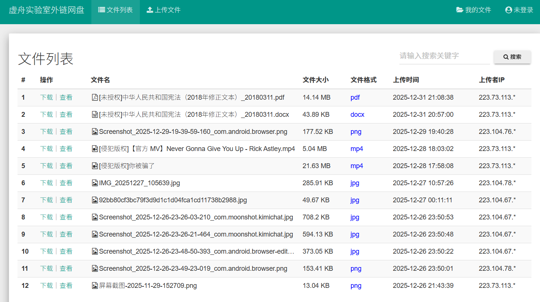Click the 虚舟实验室外链网盘 site title
This screenshot has height=302, width=540.
click(x=46, y=10)
